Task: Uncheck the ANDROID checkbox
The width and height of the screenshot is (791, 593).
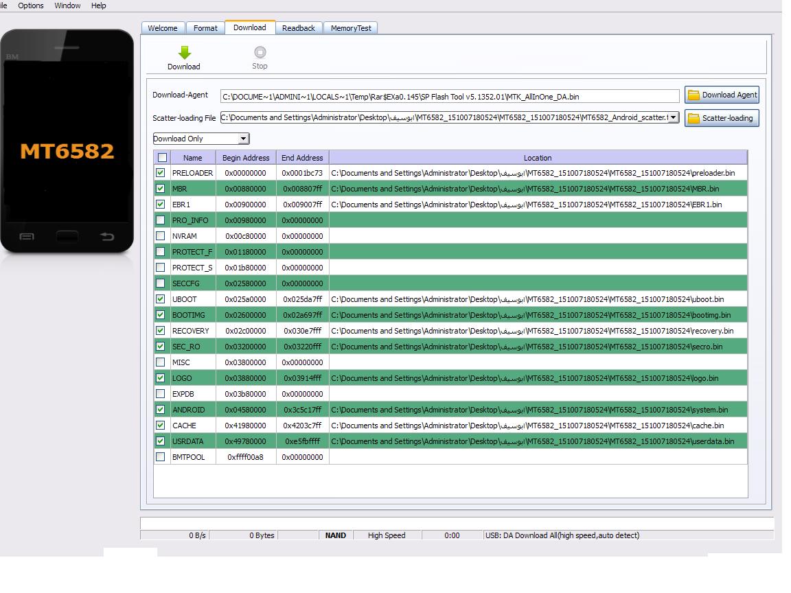Action: click(x=161, y=410)
